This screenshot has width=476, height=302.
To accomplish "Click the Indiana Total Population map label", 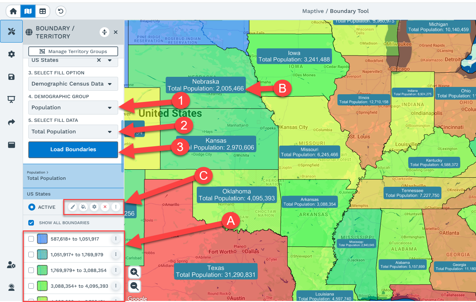I will 412,92.
